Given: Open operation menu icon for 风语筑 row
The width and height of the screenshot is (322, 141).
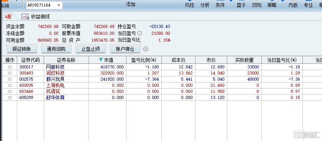Looking at the screenshot, I should coord(10,91).
